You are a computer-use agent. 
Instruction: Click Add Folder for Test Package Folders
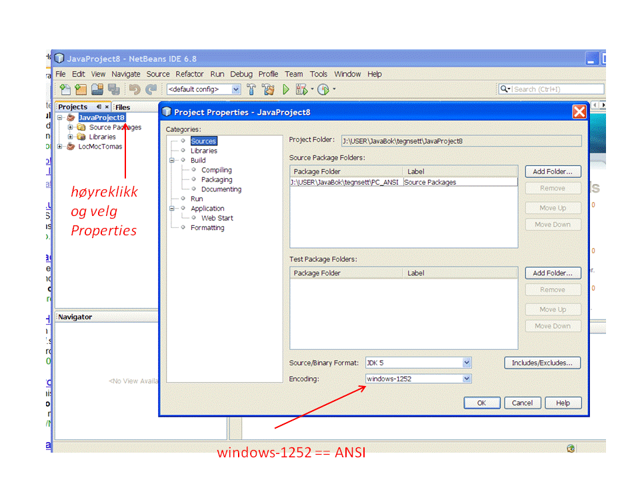(553, 273)
